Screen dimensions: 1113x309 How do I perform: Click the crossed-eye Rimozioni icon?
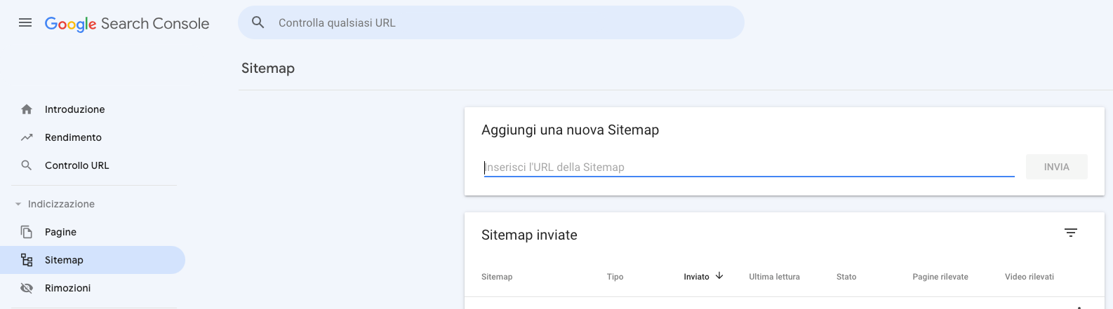[27, 288]
